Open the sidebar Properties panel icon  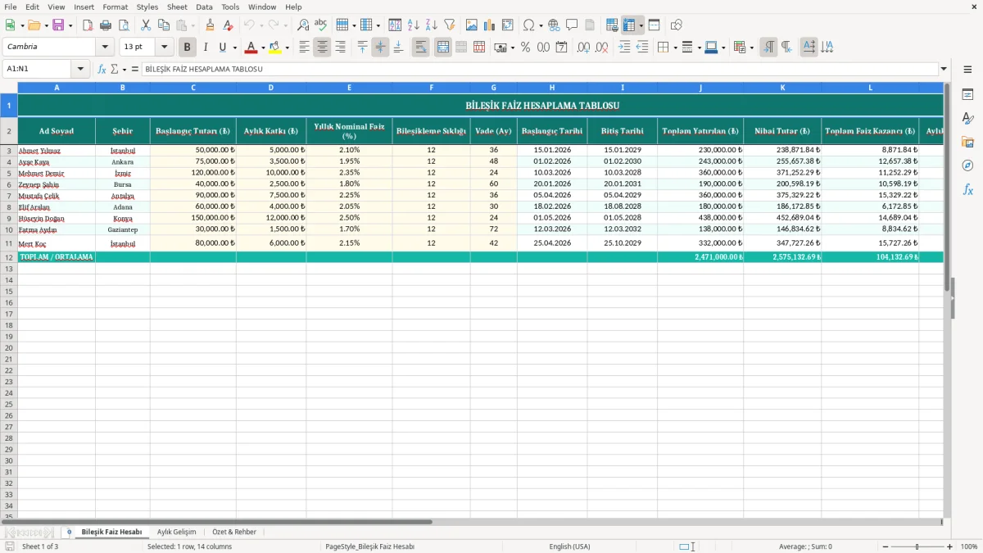967,95
